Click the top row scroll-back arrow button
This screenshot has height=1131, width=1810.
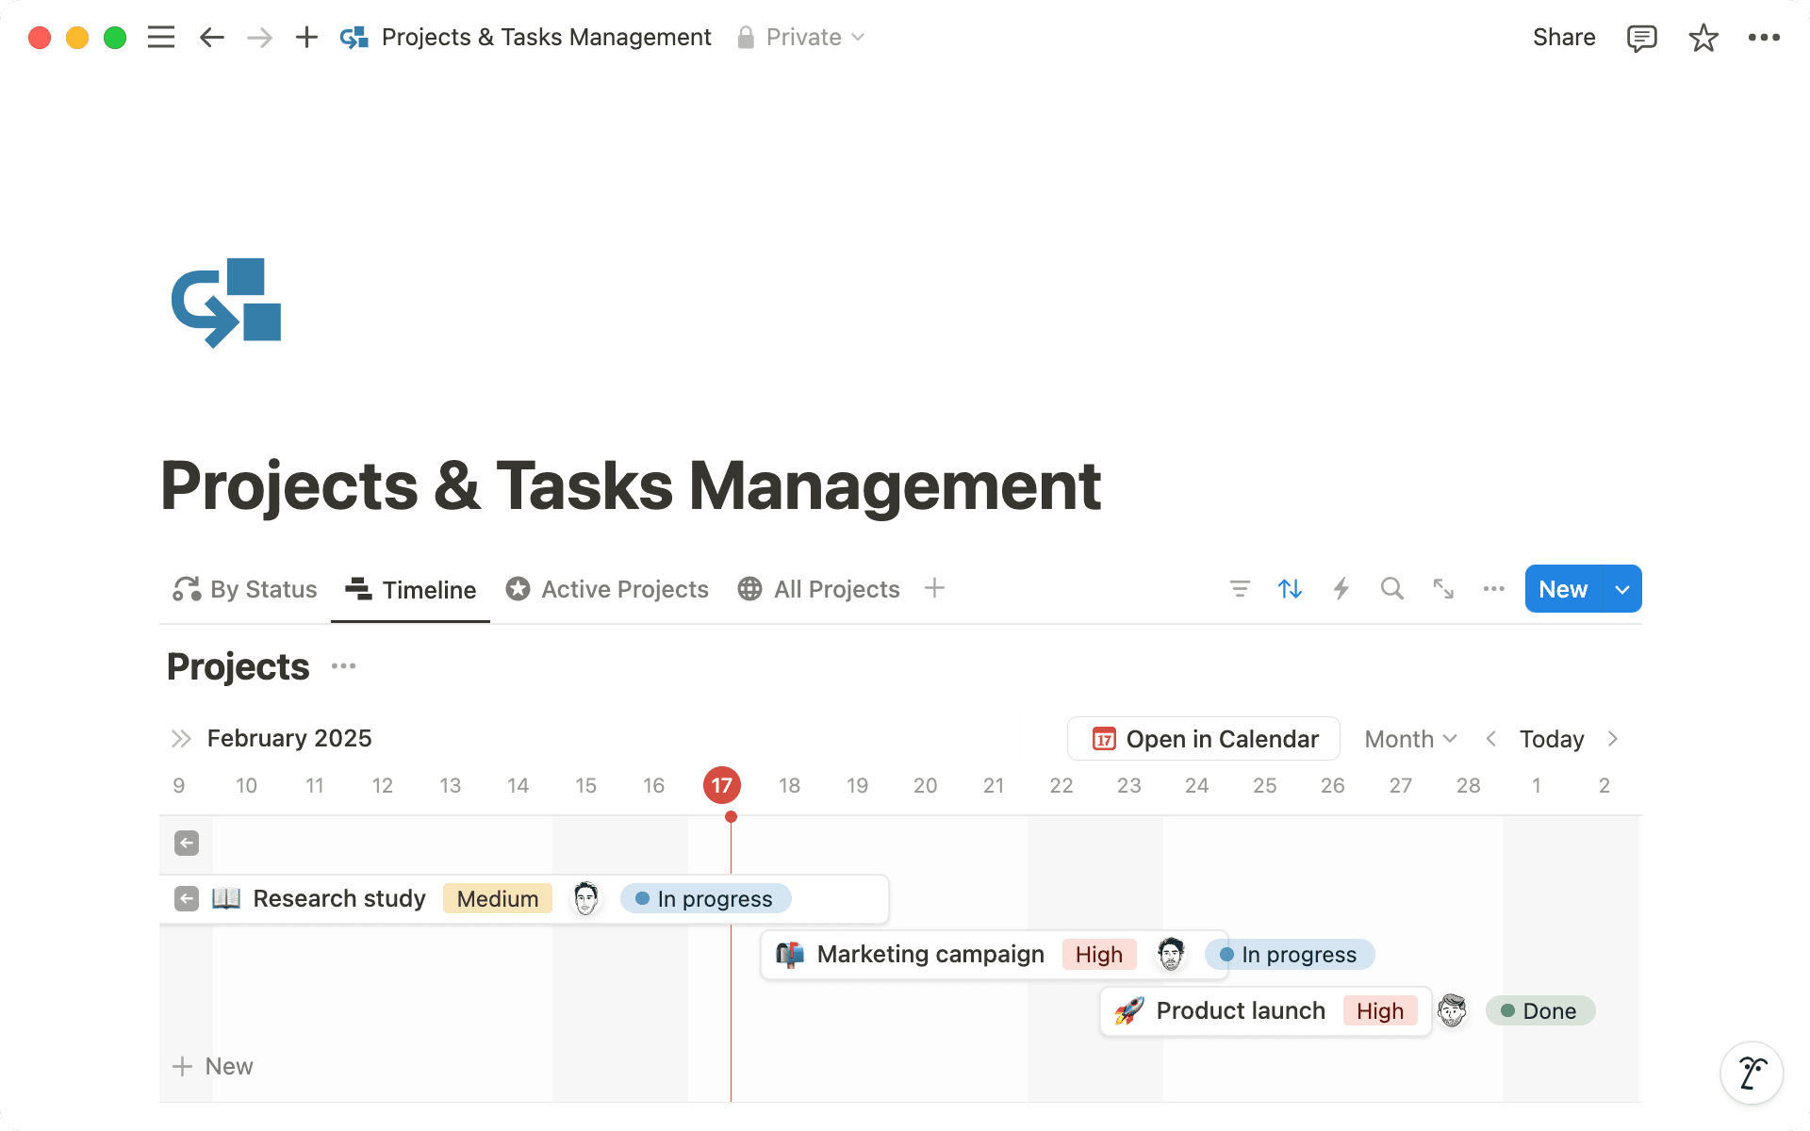point(186,844)
